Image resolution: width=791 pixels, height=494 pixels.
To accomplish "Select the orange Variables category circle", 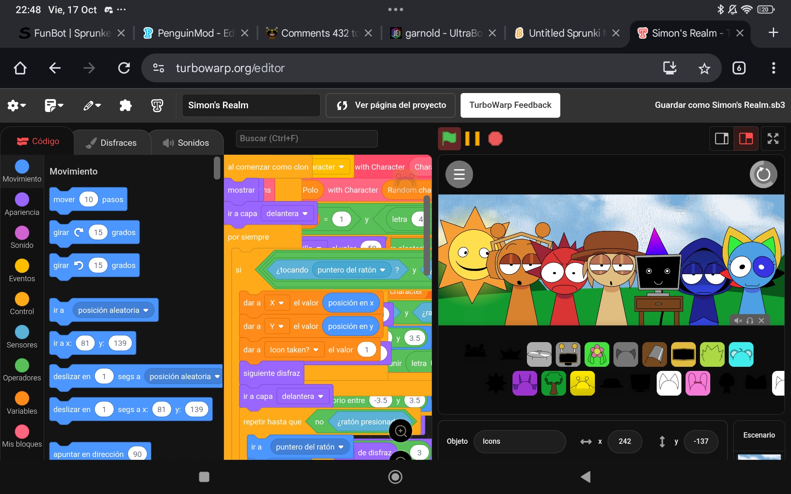I will [x=22, y=398].
